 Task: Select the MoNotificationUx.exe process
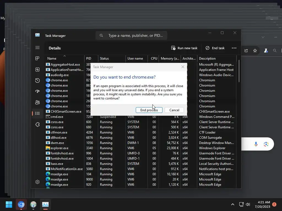(x=140, y=169)
